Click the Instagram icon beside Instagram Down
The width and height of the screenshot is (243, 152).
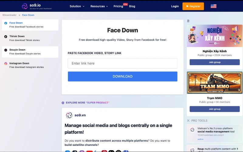[x=6, y=64]
